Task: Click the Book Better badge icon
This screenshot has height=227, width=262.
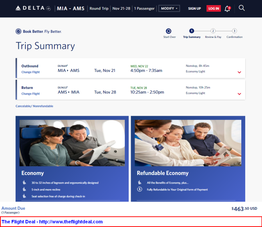Action: (18, 31)
